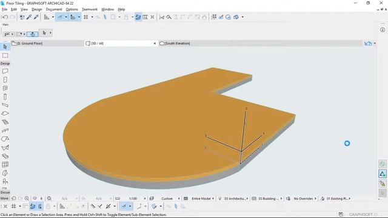Viewport: 388px width, 218px height.
Task: Select the Door tool in the toolbox
Action: 5,79
